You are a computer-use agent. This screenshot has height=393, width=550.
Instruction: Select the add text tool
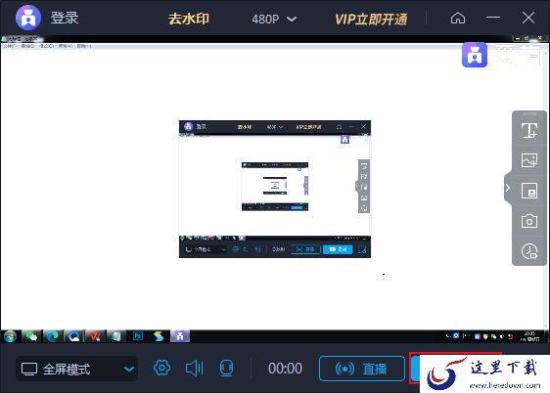coord(529,130)
